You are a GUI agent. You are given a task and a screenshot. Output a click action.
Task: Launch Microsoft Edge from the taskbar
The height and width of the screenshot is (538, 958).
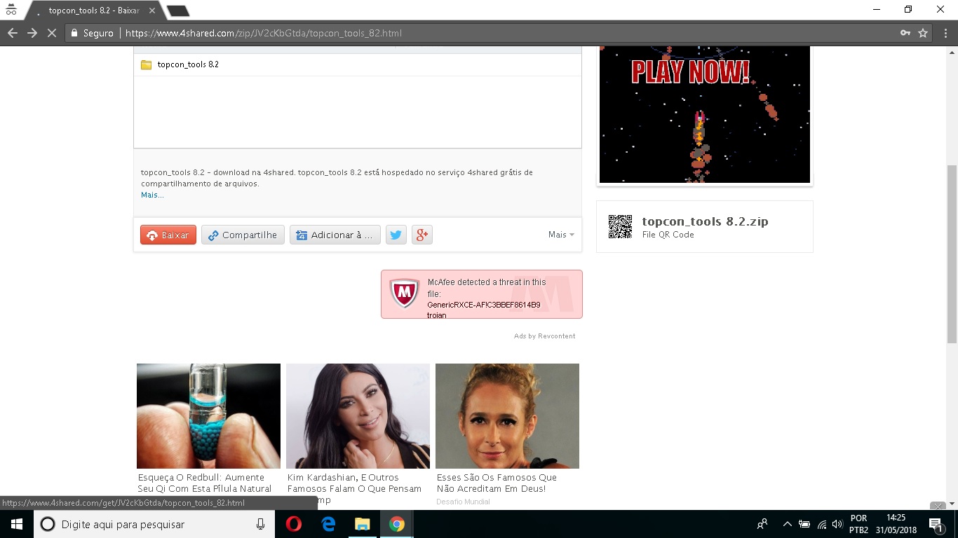click(x=328, y=524)
